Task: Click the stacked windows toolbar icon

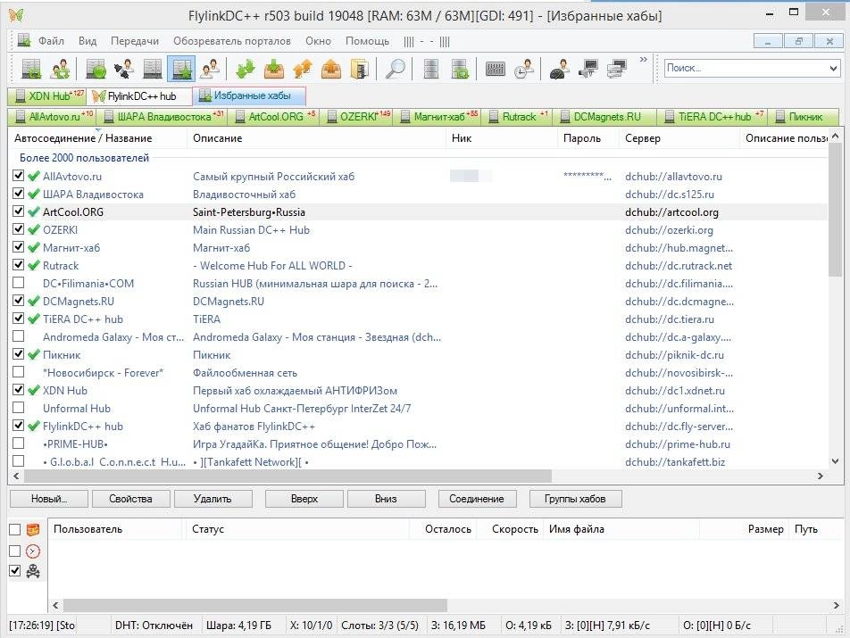Action: [x=617, y=69]
